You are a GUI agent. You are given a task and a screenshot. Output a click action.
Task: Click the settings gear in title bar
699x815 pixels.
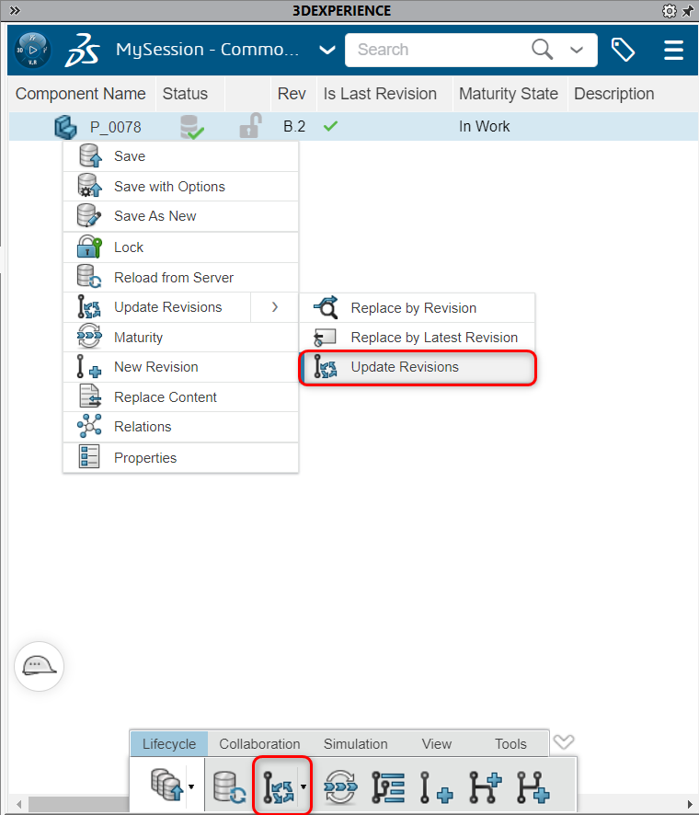[670, 10]
